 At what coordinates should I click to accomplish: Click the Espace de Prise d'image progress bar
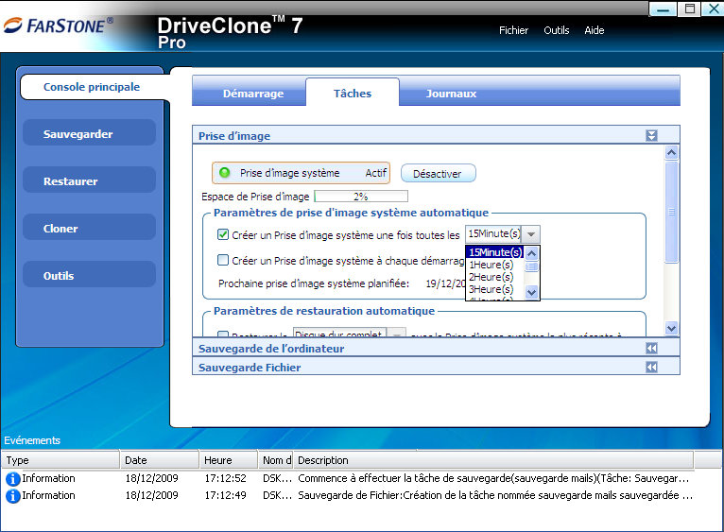coord(361,197)
